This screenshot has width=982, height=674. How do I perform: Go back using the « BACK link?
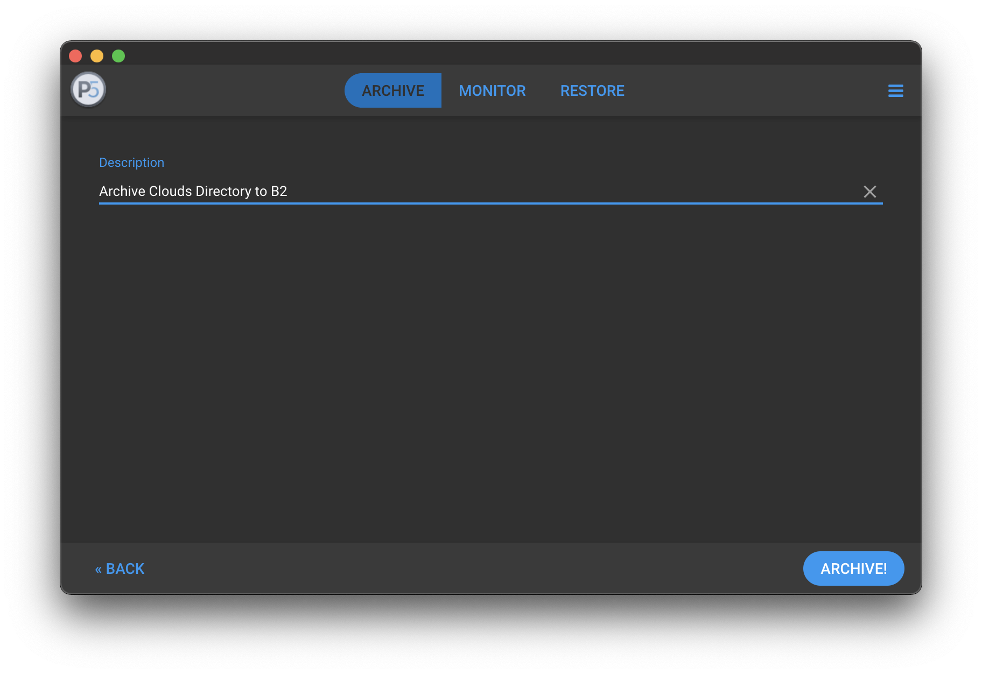coord(120,568)
